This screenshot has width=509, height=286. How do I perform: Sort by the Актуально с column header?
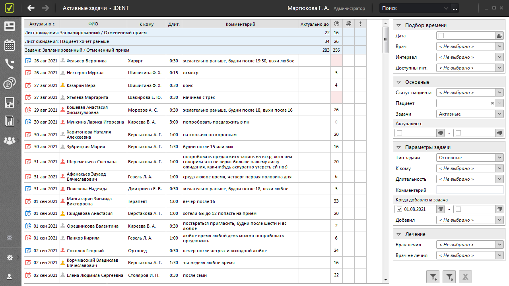42,24
